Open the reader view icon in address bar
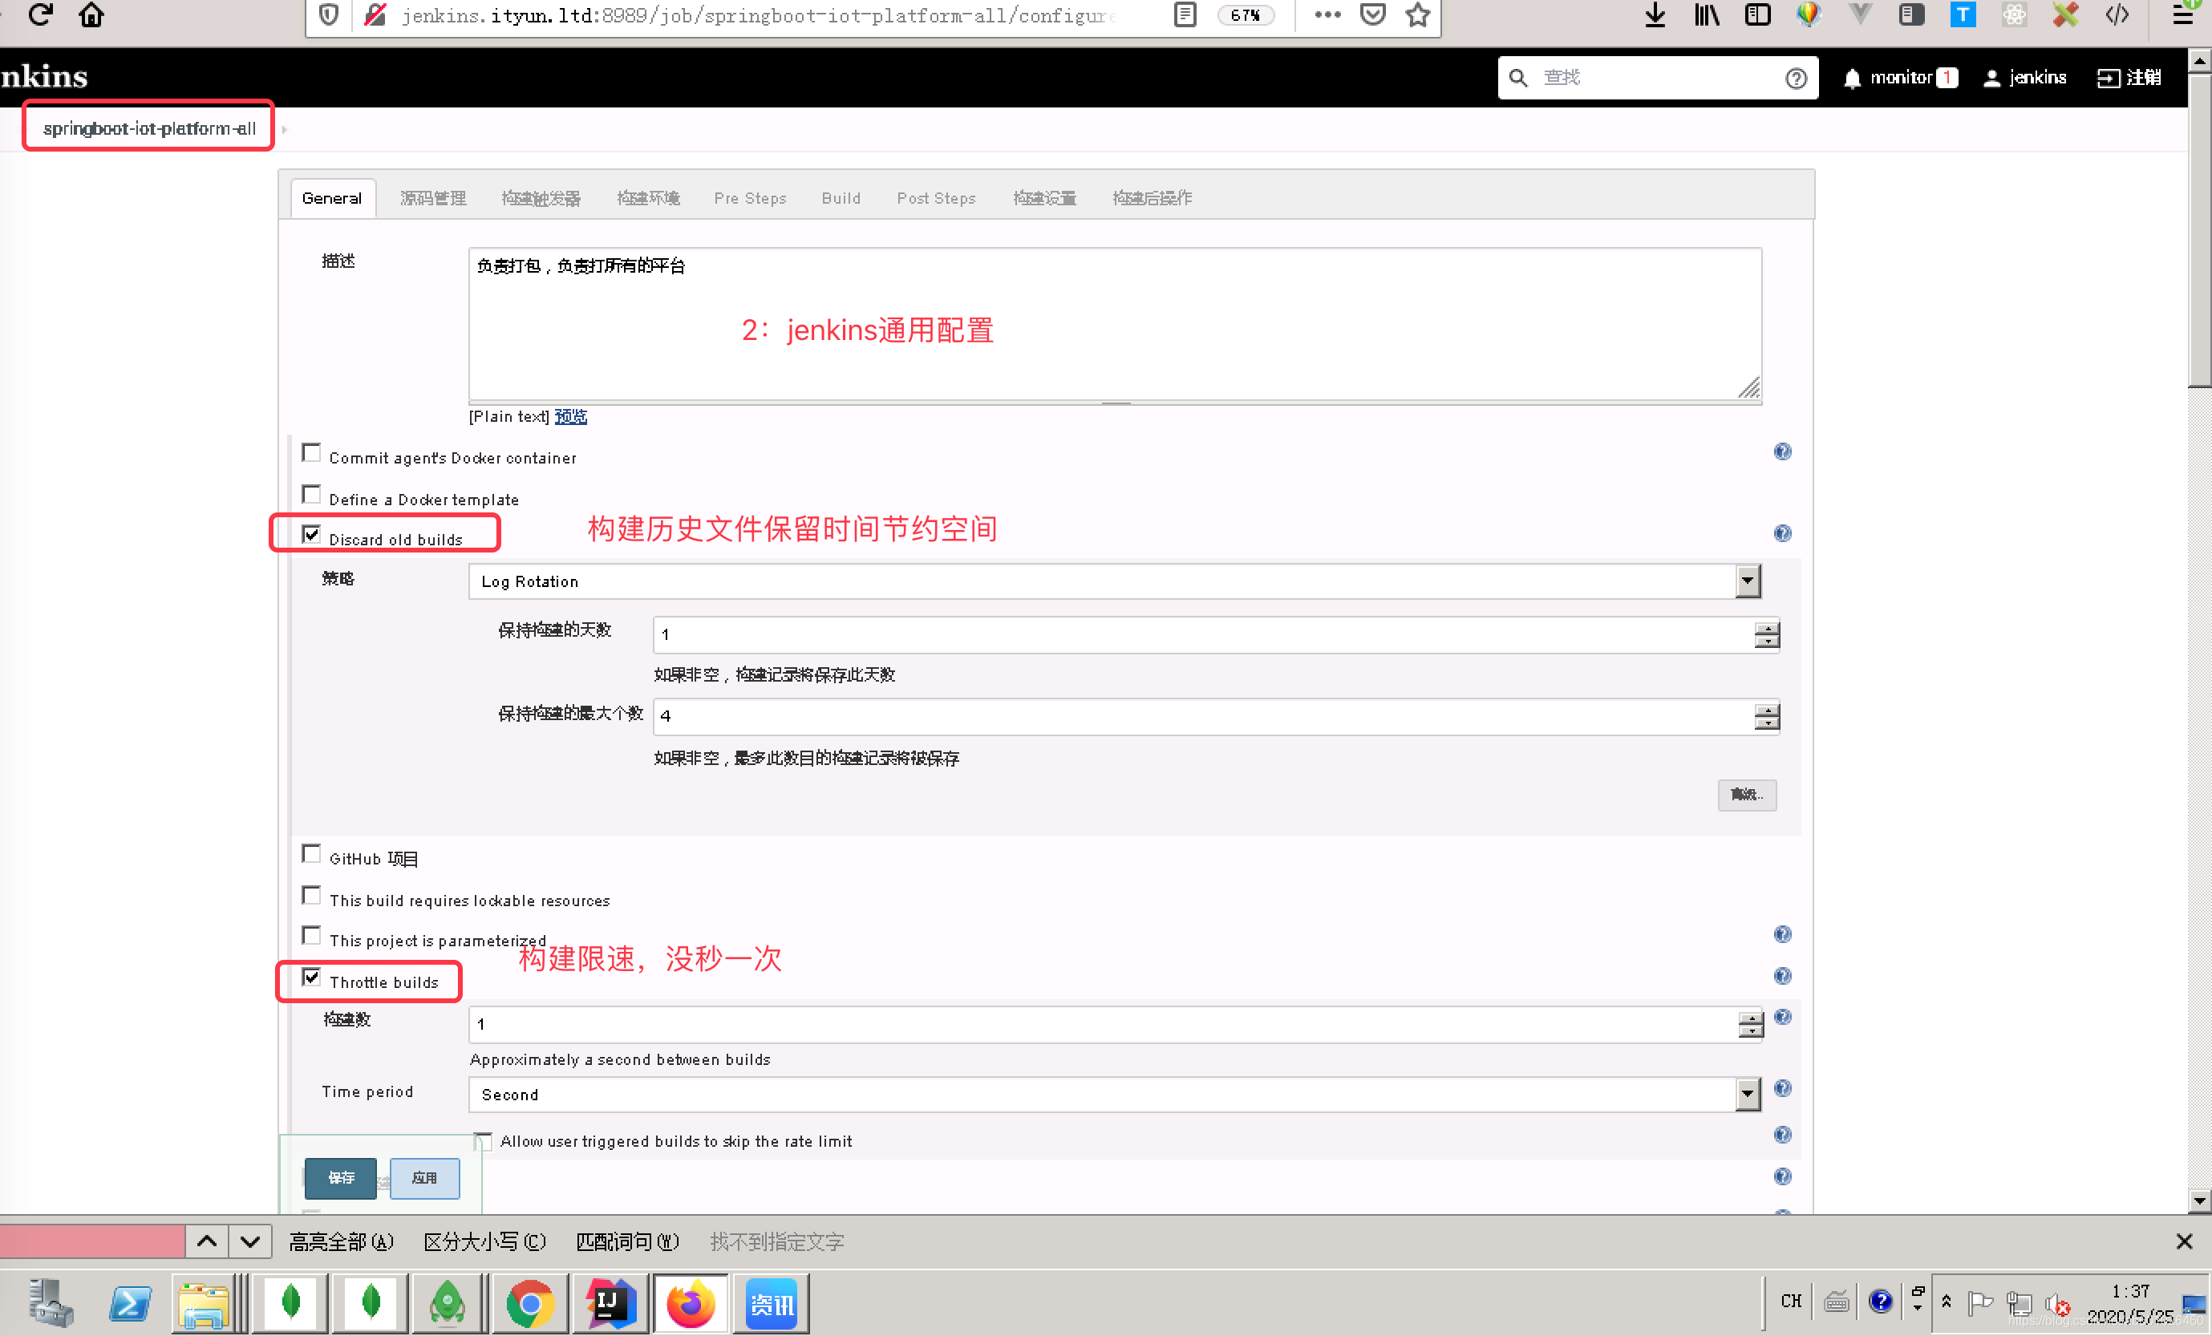Viewport: 2212px width, 1336px height. pos(1185,15)
